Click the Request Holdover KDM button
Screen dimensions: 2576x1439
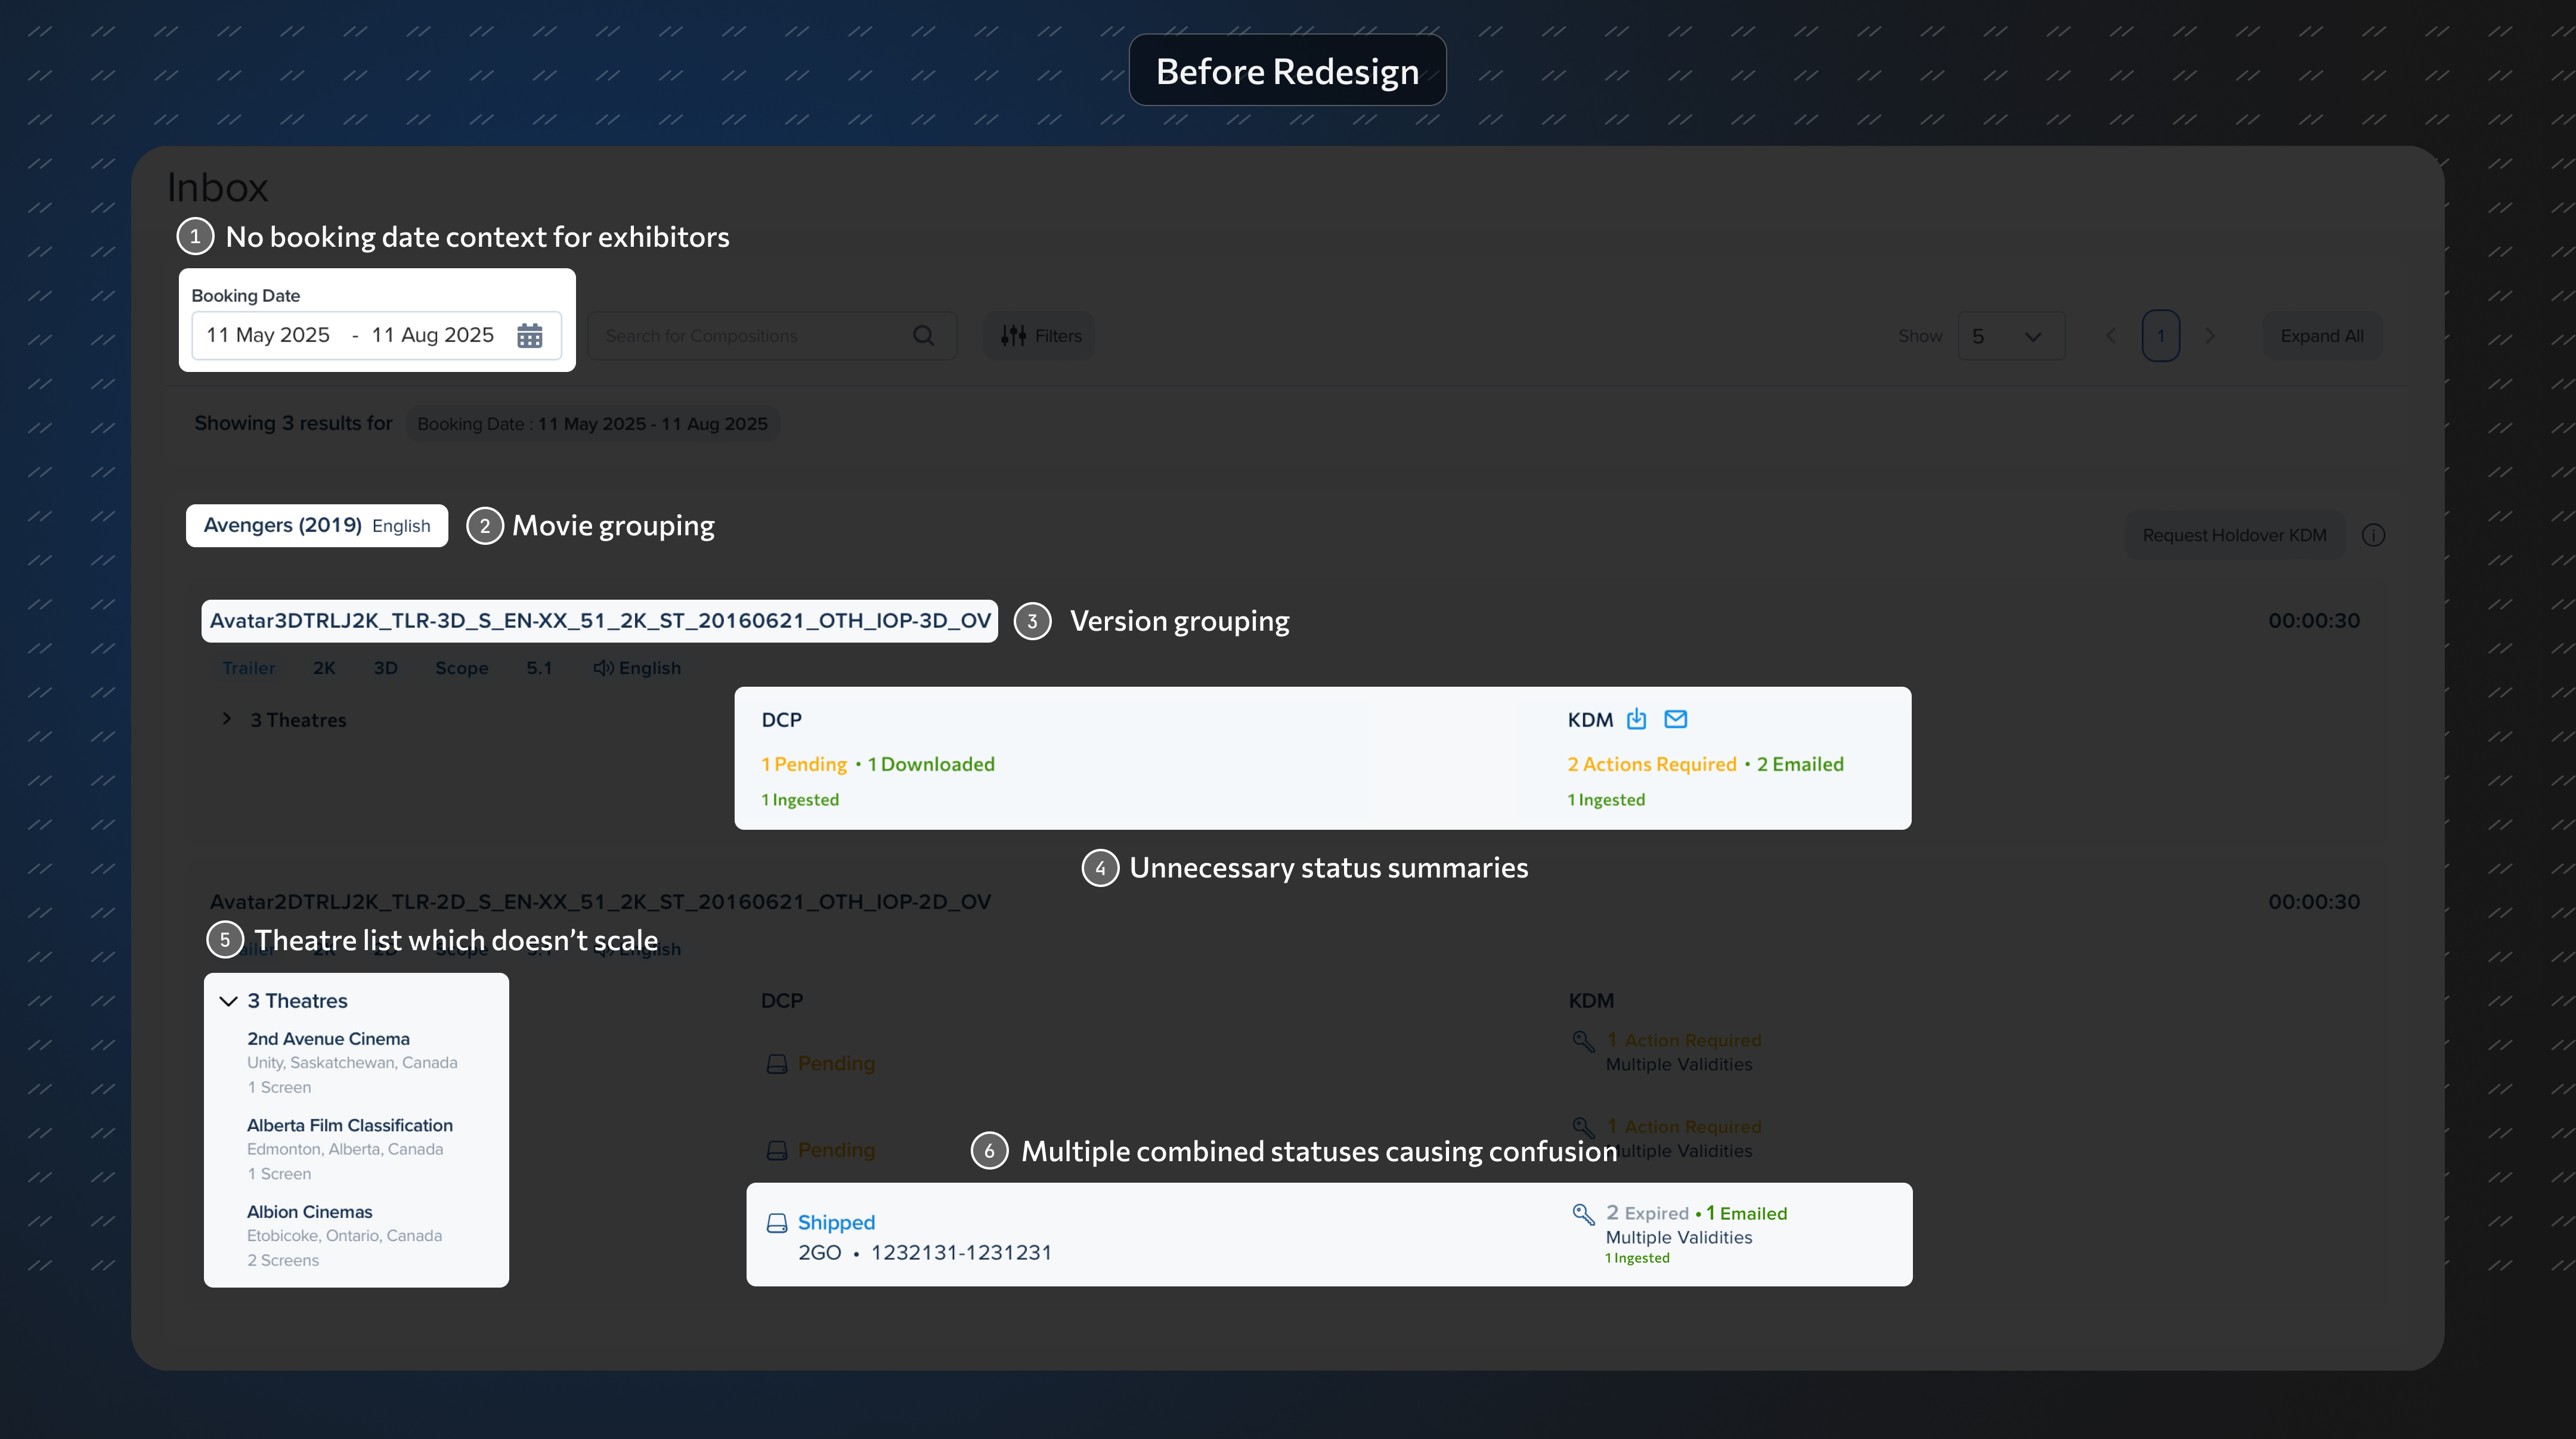[x=2234, y=534]
